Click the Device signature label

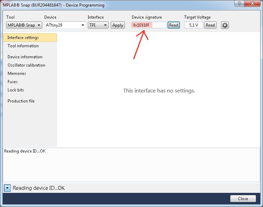pyautogui.click(x=147, y=17)
